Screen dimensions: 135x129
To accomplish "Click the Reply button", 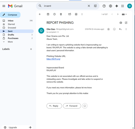I will click(x=54, y=106).
